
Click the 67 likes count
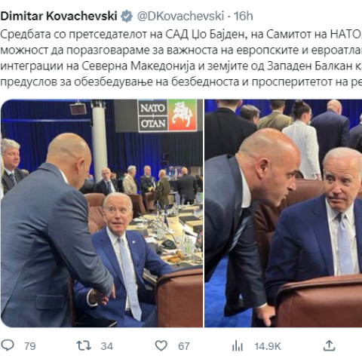(x=184, y=346)
